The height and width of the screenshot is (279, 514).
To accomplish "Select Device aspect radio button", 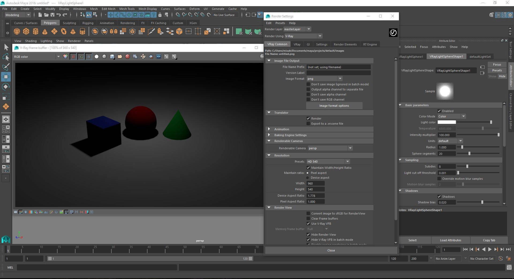I will pyautogui.click(x=308, y=178).
